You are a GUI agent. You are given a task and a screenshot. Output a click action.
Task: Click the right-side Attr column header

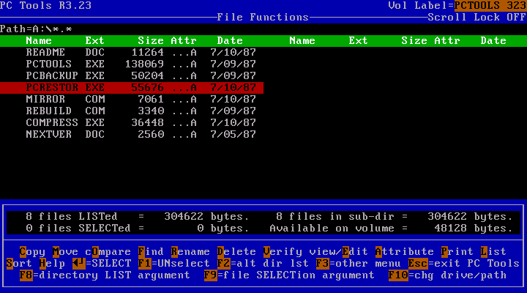click(x=447, y=41)
